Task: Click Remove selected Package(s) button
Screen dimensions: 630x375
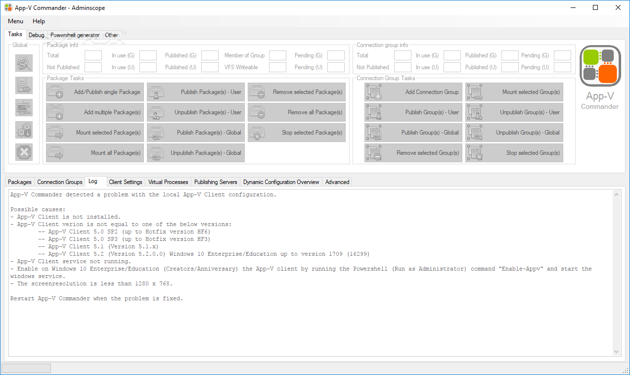Action: click(297, 92)
